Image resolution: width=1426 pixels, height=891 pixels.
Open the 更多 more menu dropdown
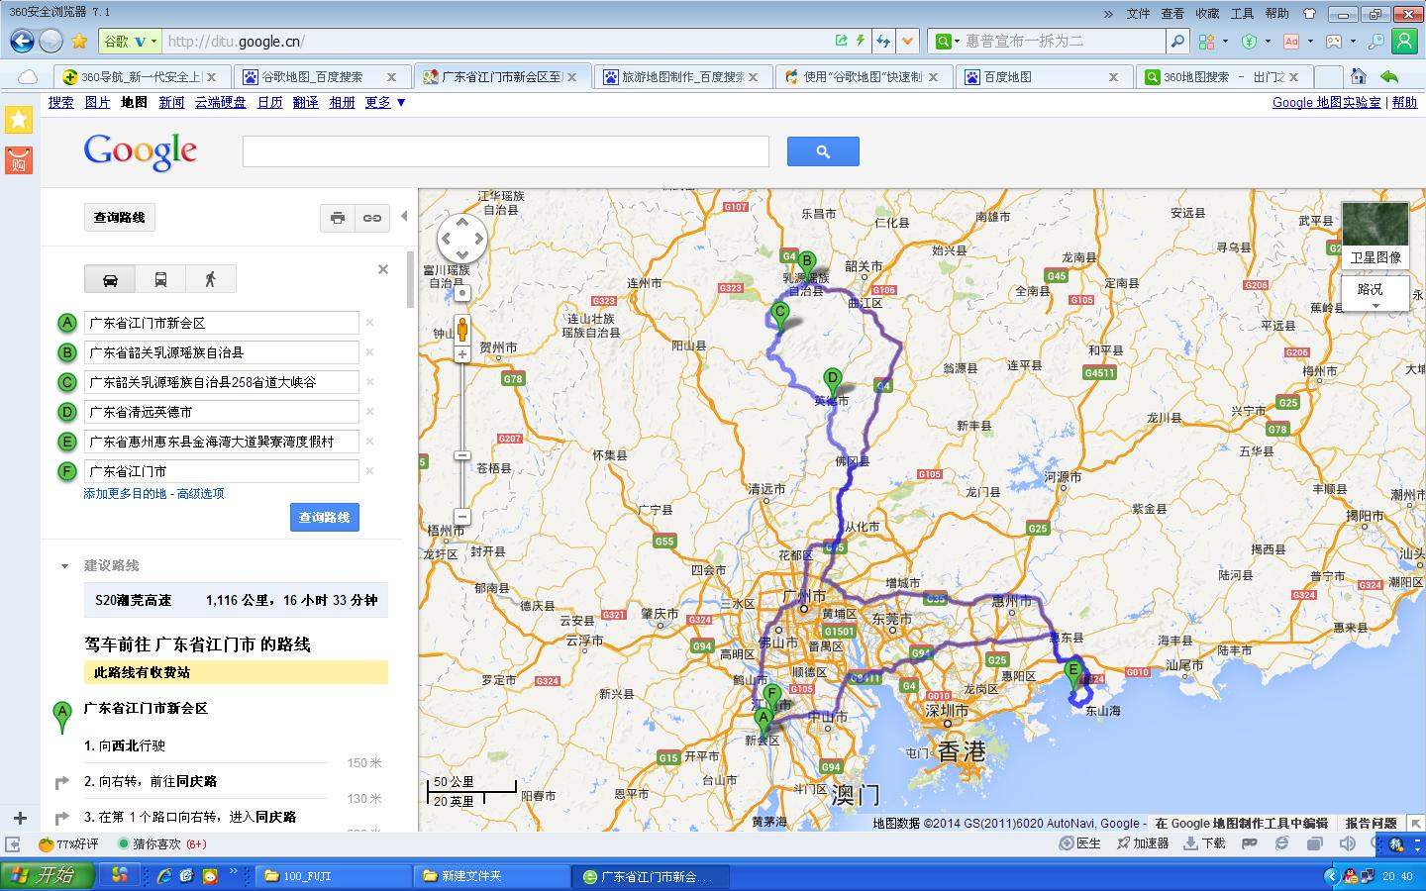tap(385, 102)
